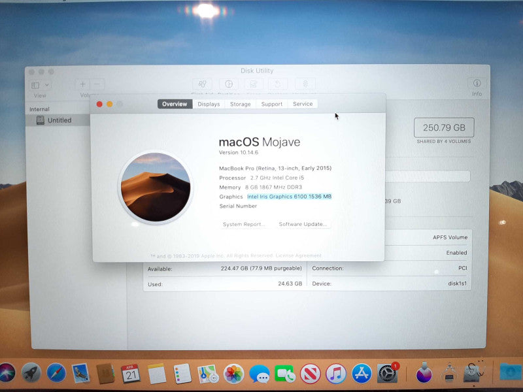The height and width of the screenshot is (392, 523).
Task: Open FaceTime icon in Dock
Action: point(284,374)
